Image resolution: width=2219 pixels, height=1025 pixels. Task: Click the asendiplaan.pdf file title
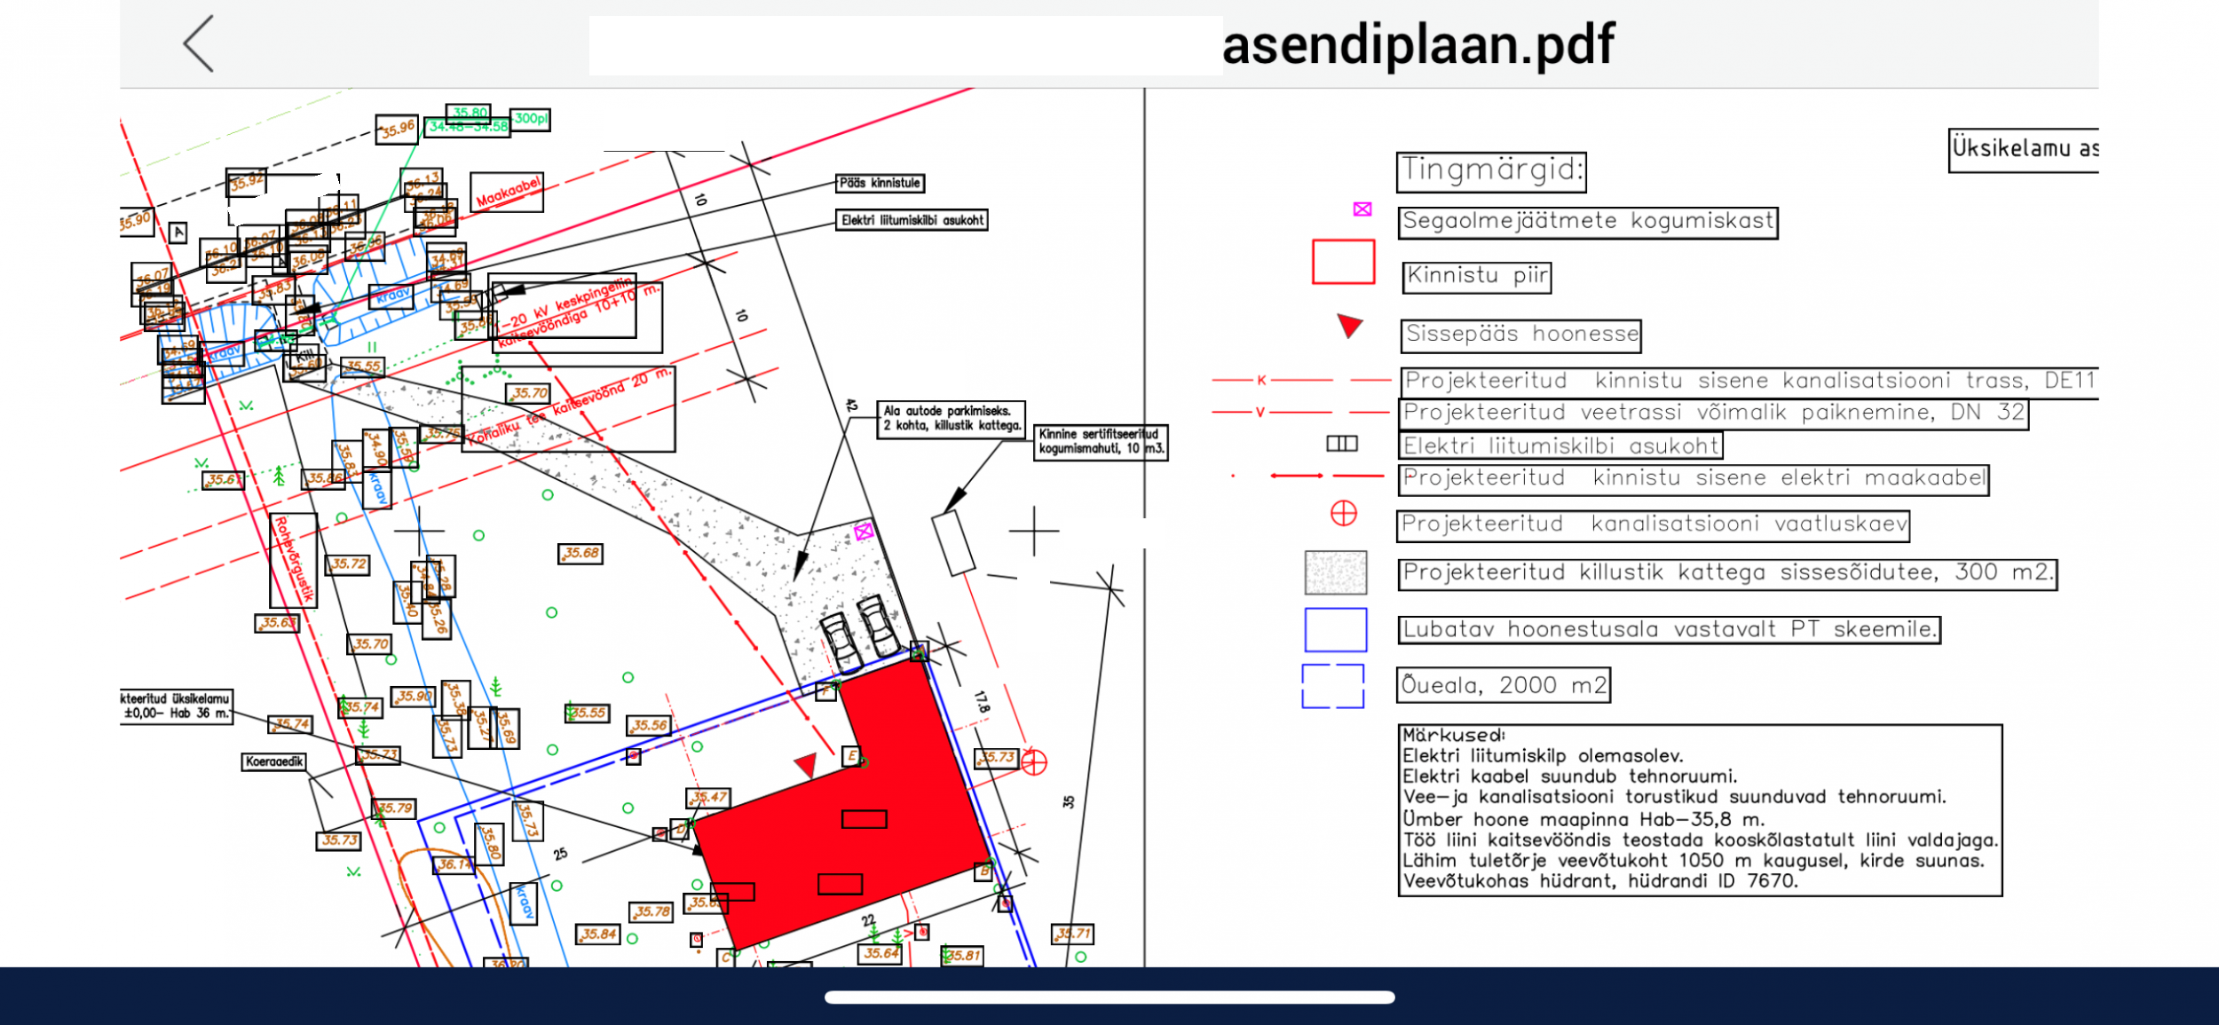[1417, 44]
